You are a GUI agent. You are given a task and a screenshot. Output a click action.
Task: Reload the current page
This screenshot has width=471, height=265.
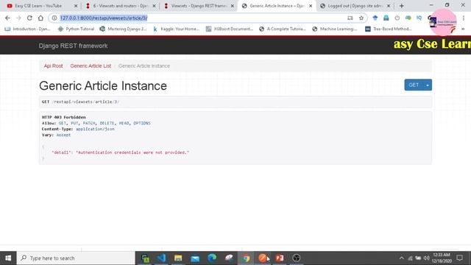pos(29,18)
